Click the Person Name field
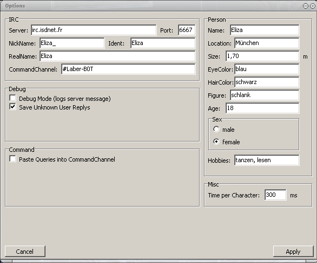This screenshot has width=317, height=263. point(265,30)
